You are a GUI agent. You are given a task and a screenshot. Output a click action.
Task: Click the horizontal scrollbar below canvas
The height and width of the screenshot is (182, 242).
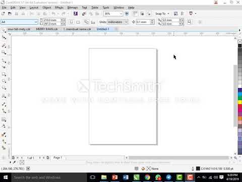pos(178,158)
